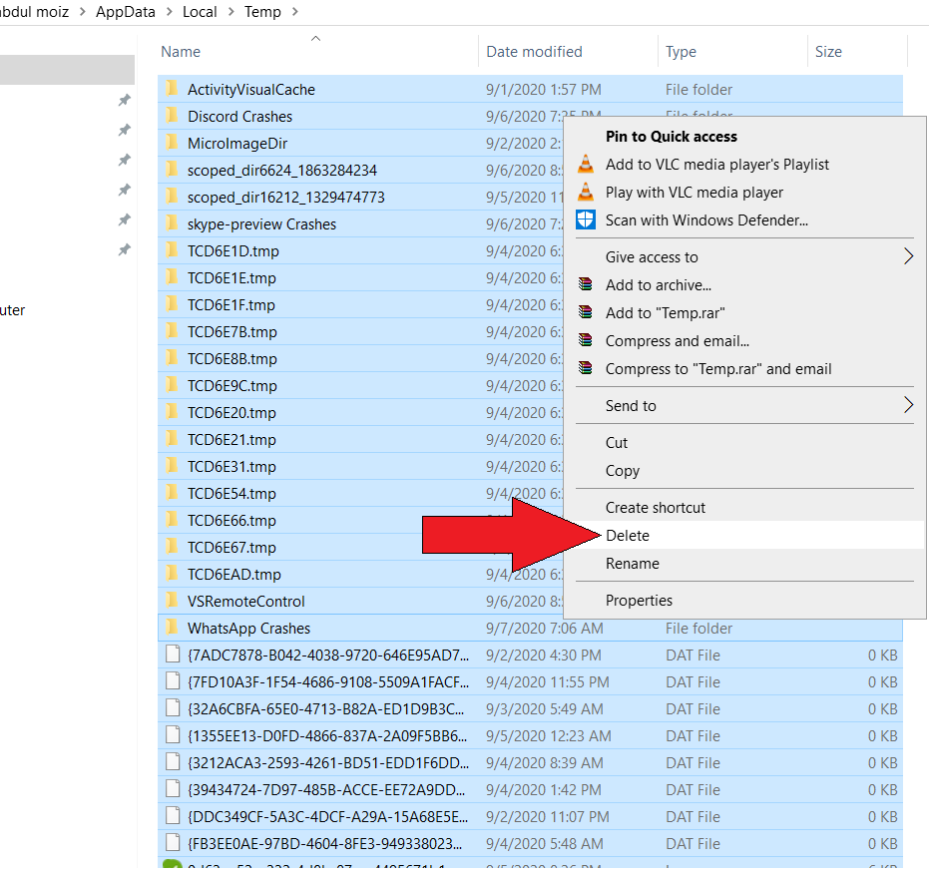This screenshot has height=875, width=929.
Task: Click the file icon of {7ADC7878-B042 DAT file
Action: tap(173, 655)
